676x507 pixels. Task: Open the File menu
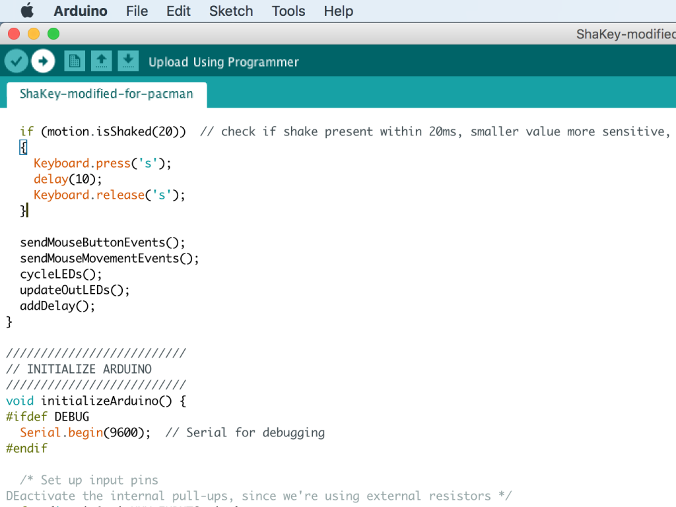[x=137, y=11]
